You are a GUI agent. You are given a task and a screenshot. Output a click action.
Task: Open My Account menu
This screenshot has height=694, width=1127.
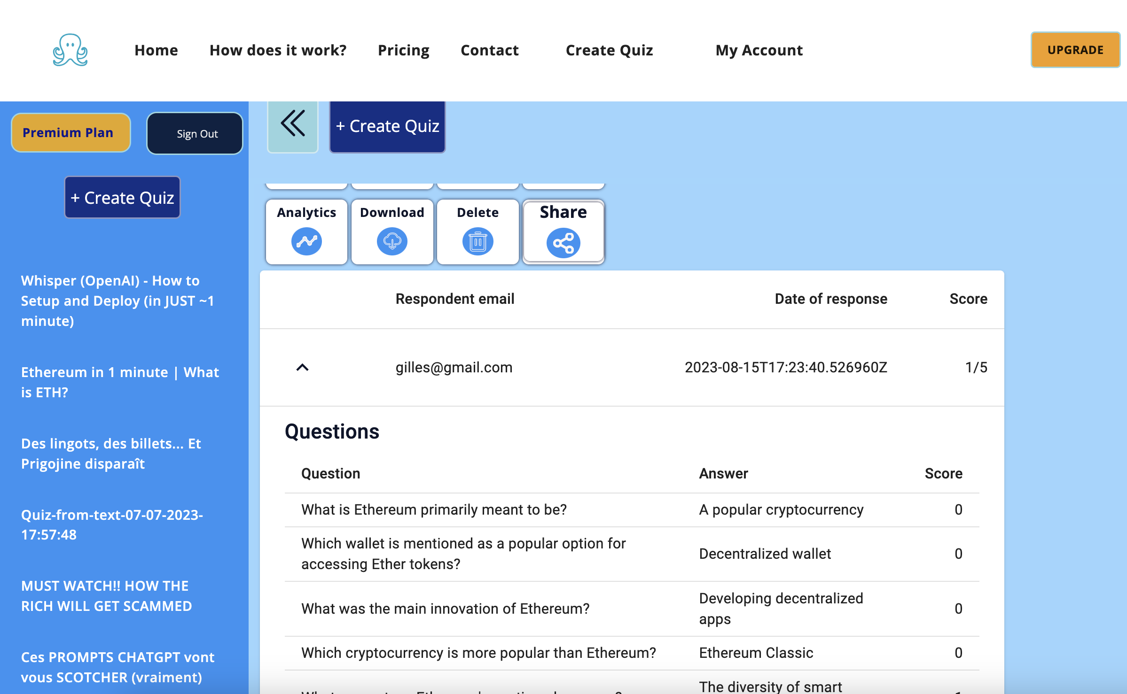[x=759, y=50]
